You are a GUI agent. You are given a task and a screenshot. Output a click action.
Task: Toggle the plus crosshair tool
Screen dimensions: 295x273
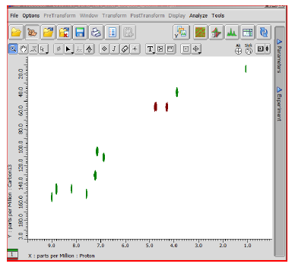click(x=135, y=49)
